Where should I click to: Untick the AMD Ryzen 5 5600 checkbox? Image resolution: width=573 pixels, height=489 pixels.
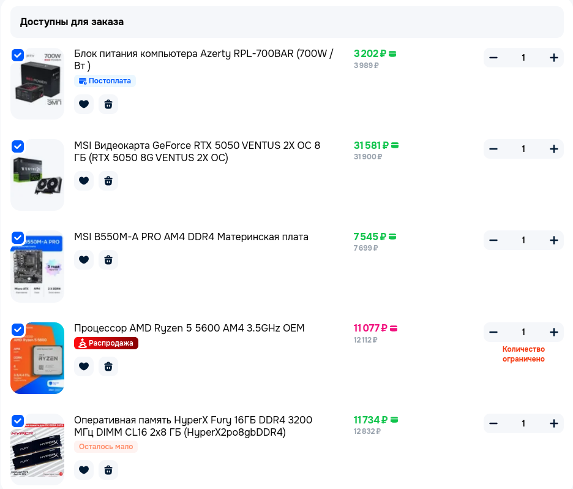click(18, 329)
